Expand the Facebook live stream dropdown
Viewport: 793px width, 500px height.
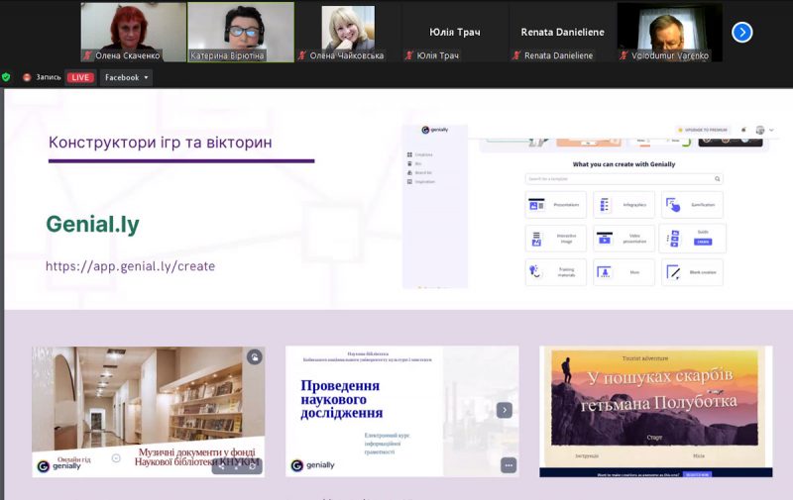(146, 77)
